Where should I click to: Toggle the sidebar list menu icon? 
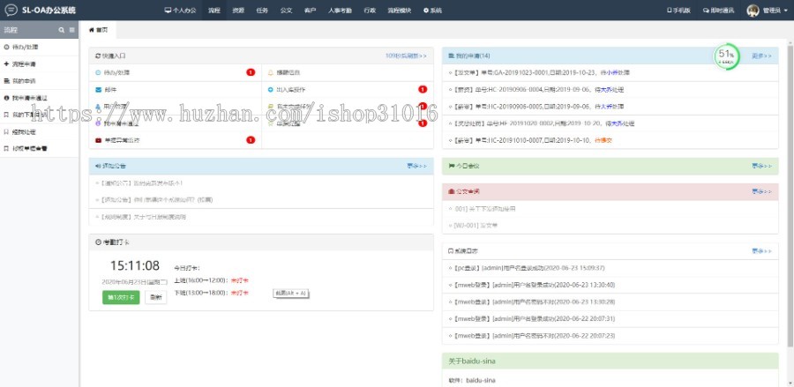pyautogui.click(x=72, y=30)
